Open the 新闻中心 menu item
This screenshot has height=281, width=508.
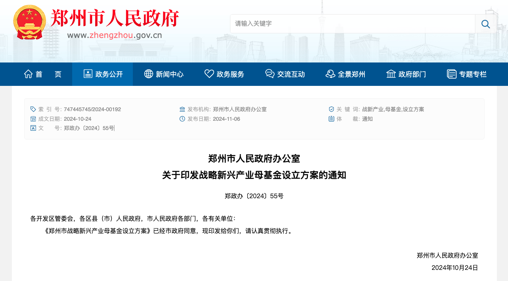pyautogui.click(x=170, y=74)
